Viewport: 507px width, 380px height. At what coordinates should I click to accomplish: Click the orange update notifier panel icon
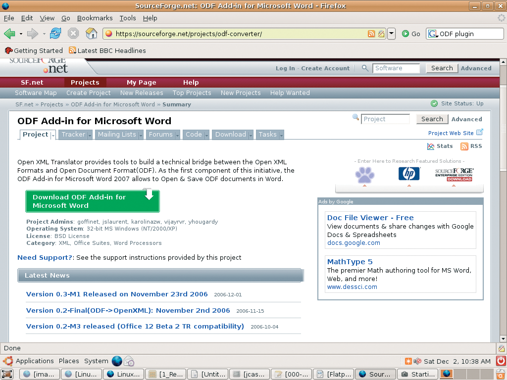[408, 361]
